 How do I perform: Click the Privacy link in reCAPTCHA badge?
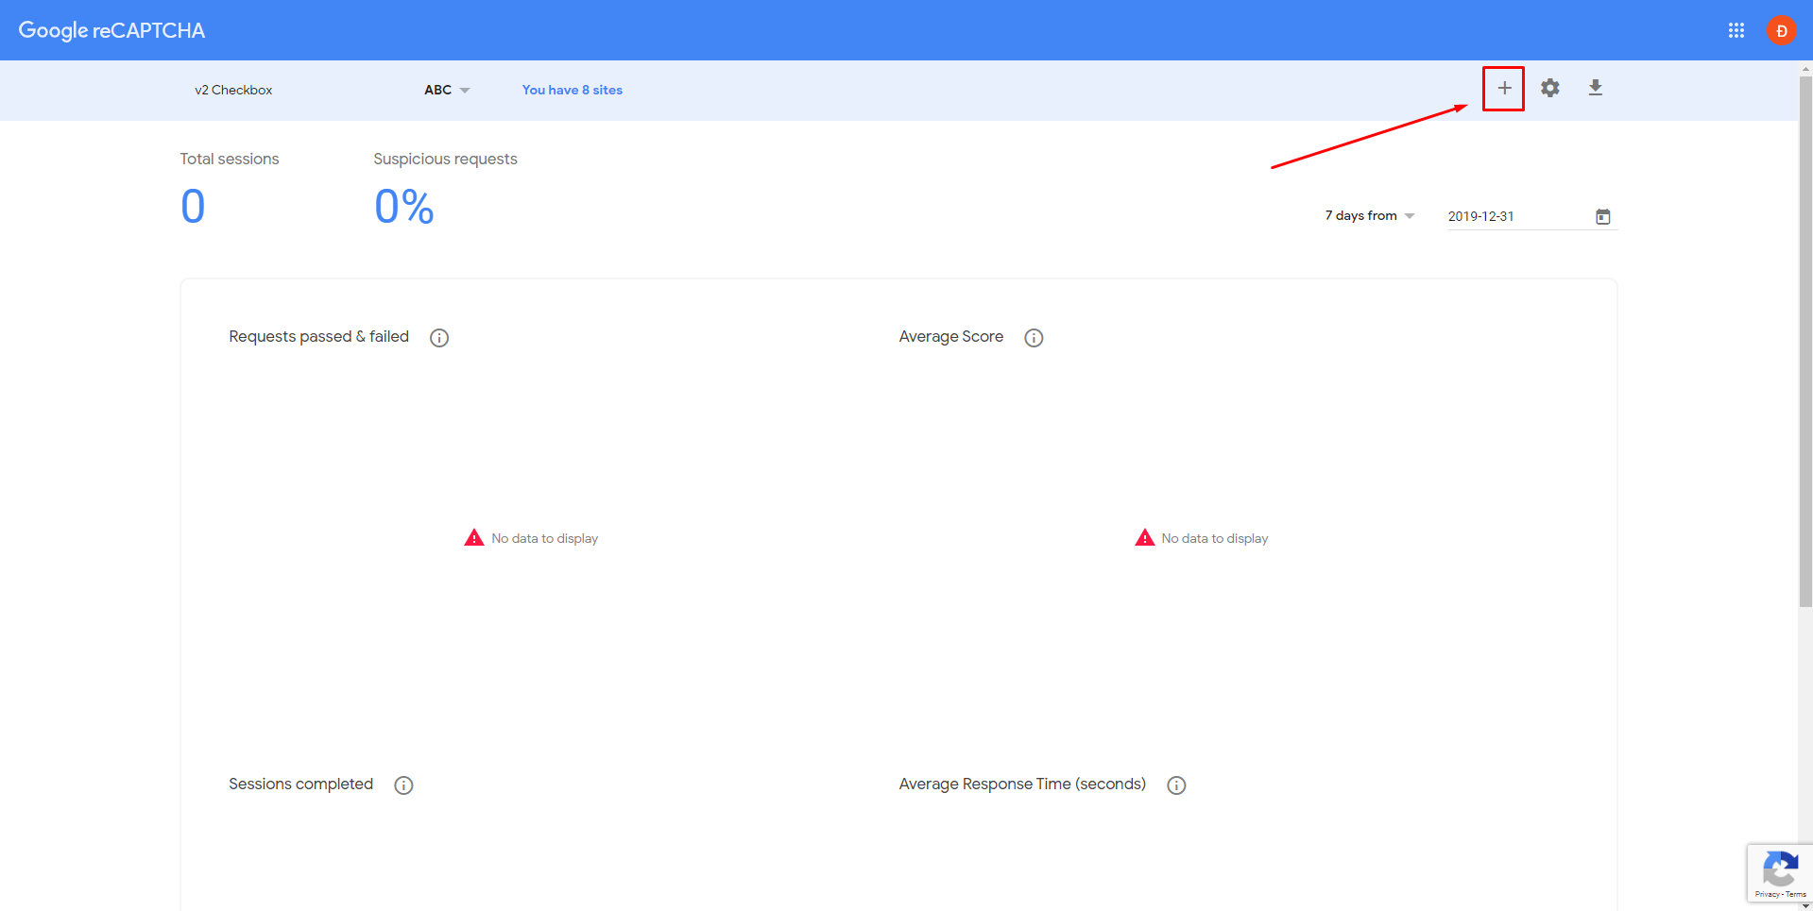click(1766, 894)
